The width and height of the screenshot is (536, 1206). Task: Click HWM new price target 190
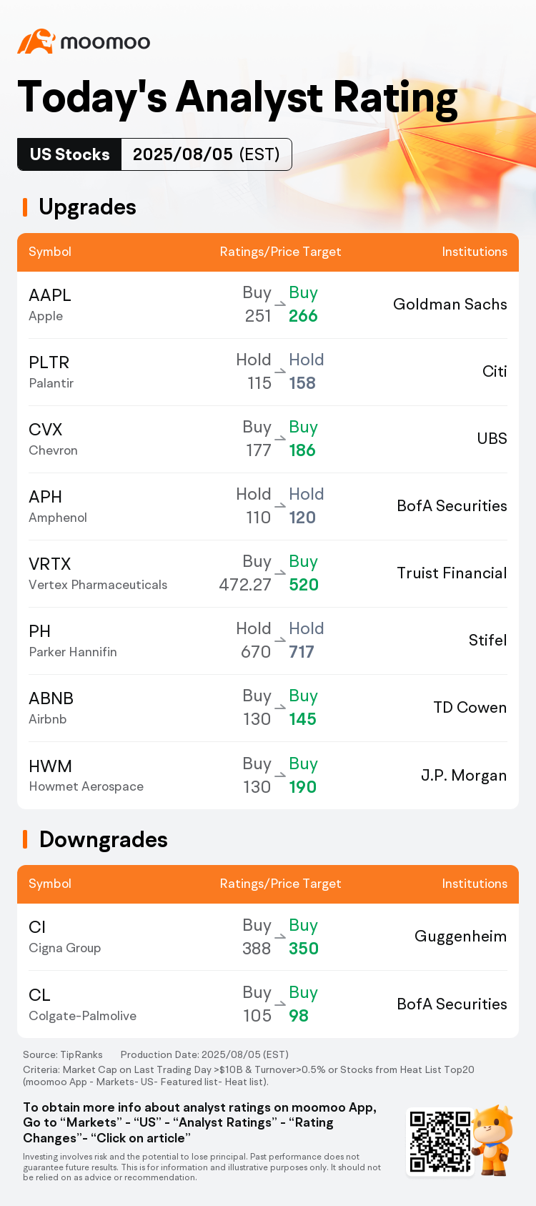pos(303,787)
